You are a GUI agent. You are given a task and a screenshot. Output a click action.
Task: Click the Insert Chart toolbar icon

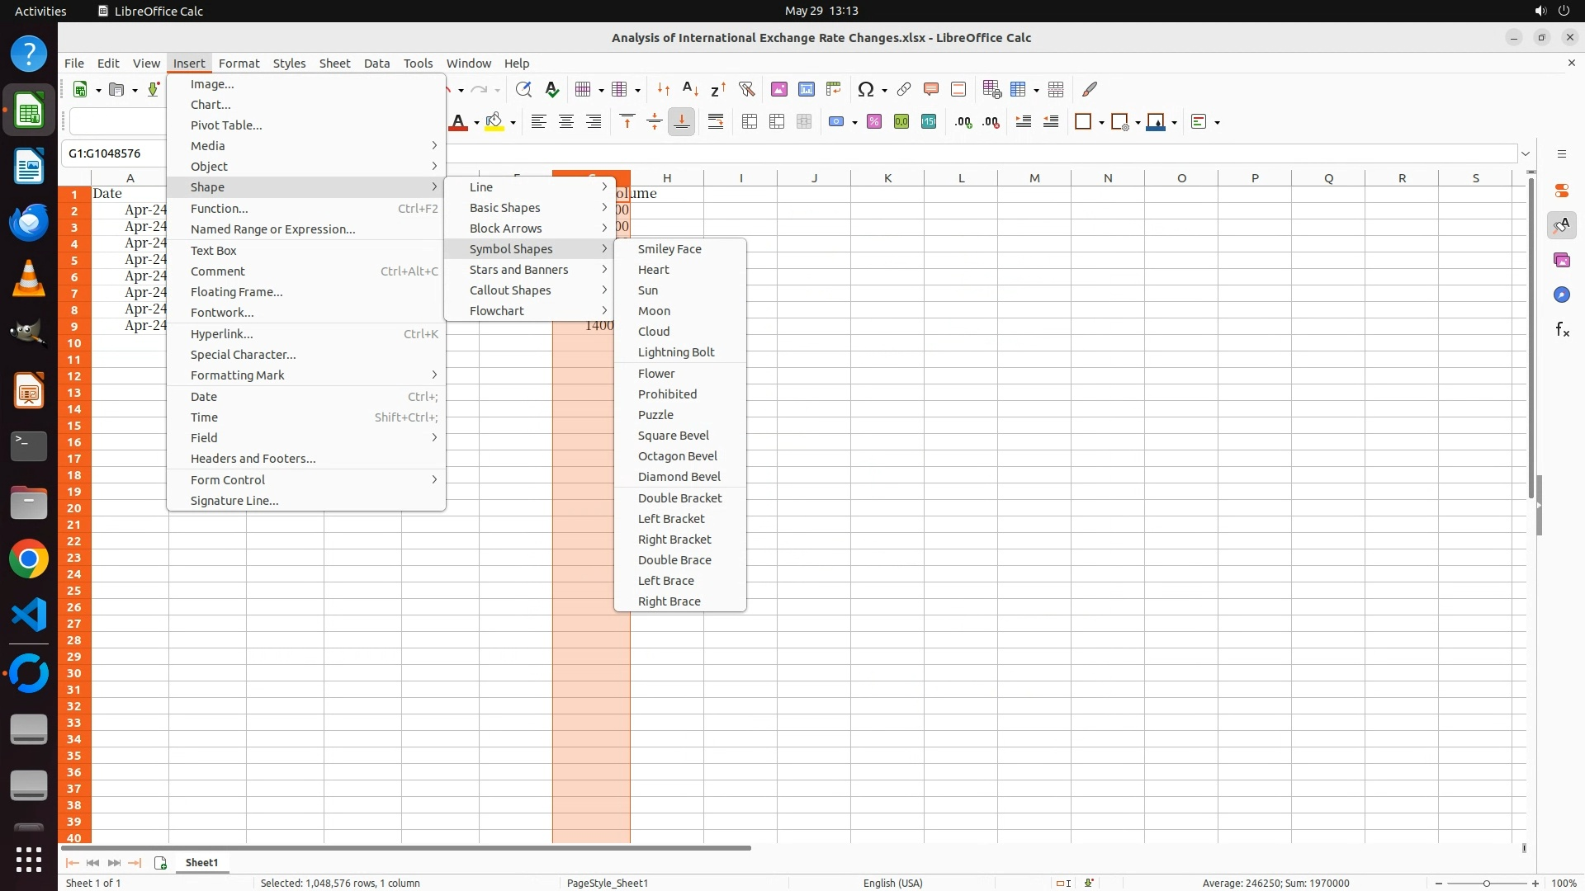point(807,89)
